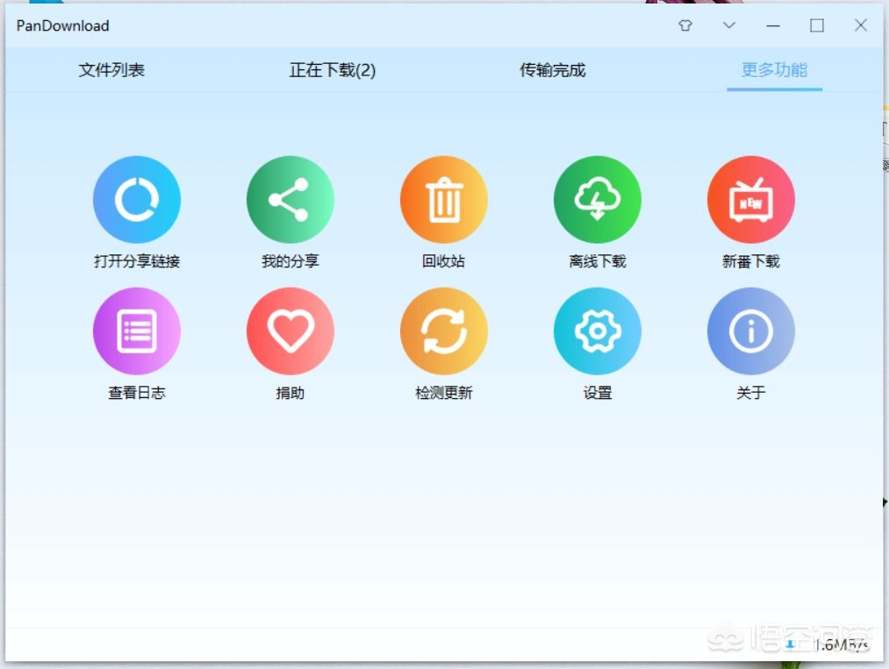Click the 检测更新 refresh icon
Screen dimensions: 889x669
444,331
